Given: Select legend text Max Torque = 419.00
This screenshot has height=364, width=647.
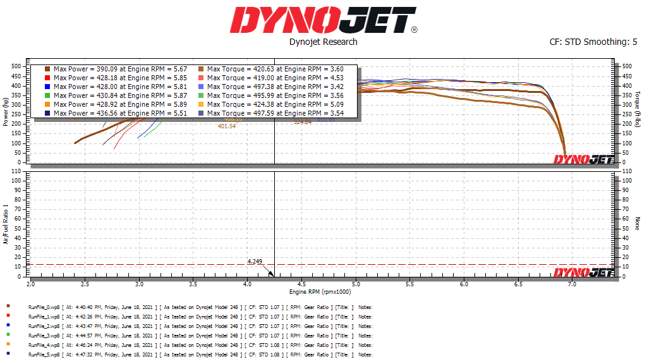Looking at the screenshot, I should 241,78.
